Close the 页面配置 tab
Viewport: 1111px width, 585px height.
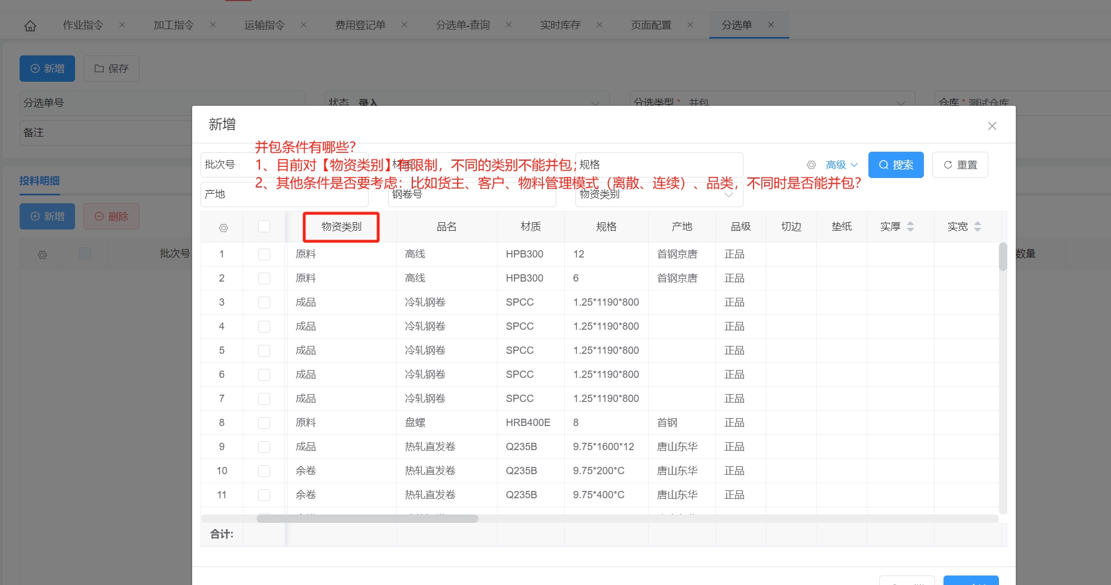point(690,25)
